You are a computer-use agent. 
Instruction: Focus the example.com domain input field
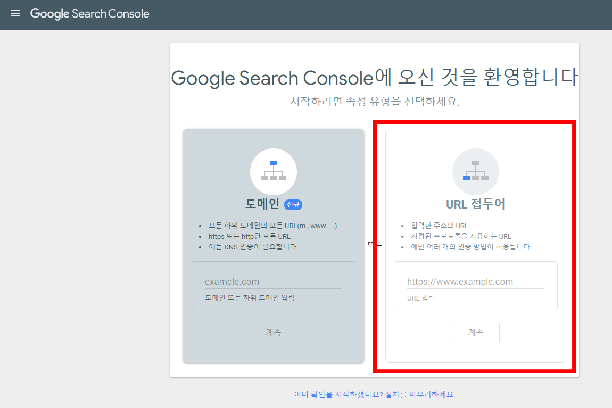273,281
